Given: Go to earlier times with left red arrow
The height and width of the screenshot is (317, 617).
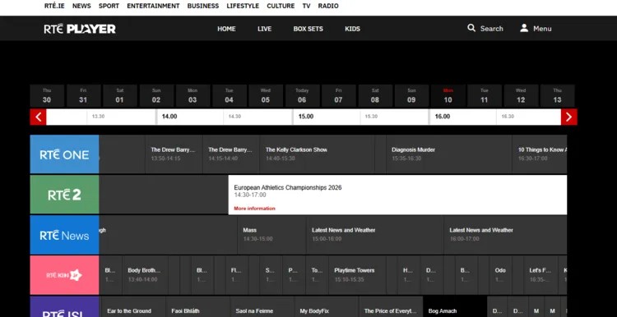Looking at the screenshot, I should pos(38,117).
